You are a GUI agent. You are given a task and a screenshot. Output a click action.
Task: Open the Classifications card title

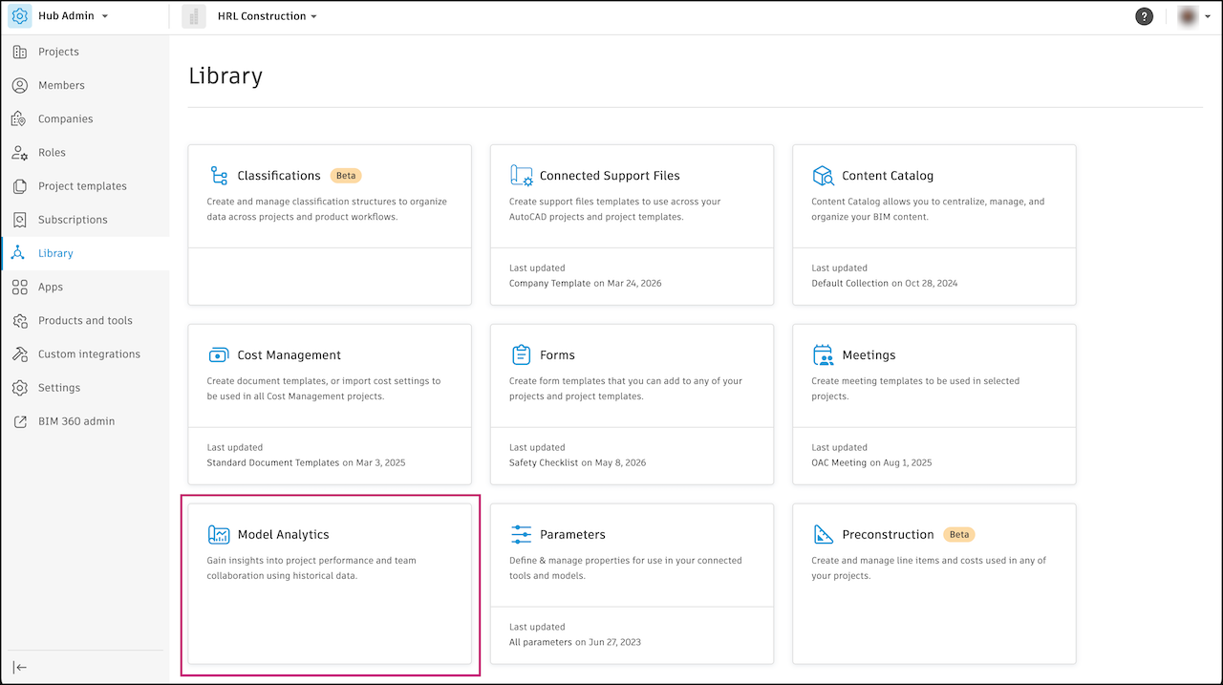(279, 176)
